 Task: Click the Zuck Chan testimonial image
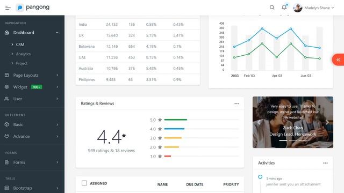click(293, 122)
